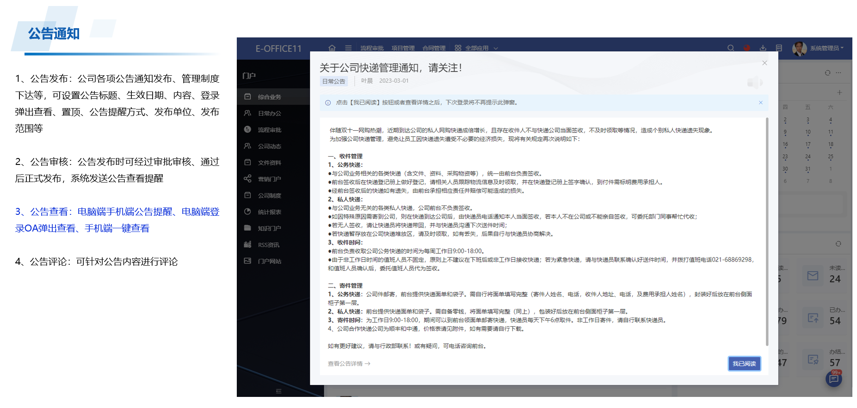Image resolution: width=857 pixels, height=408 pixels.
Task: Click the download icon in header
Action: [x=763, y=48]
